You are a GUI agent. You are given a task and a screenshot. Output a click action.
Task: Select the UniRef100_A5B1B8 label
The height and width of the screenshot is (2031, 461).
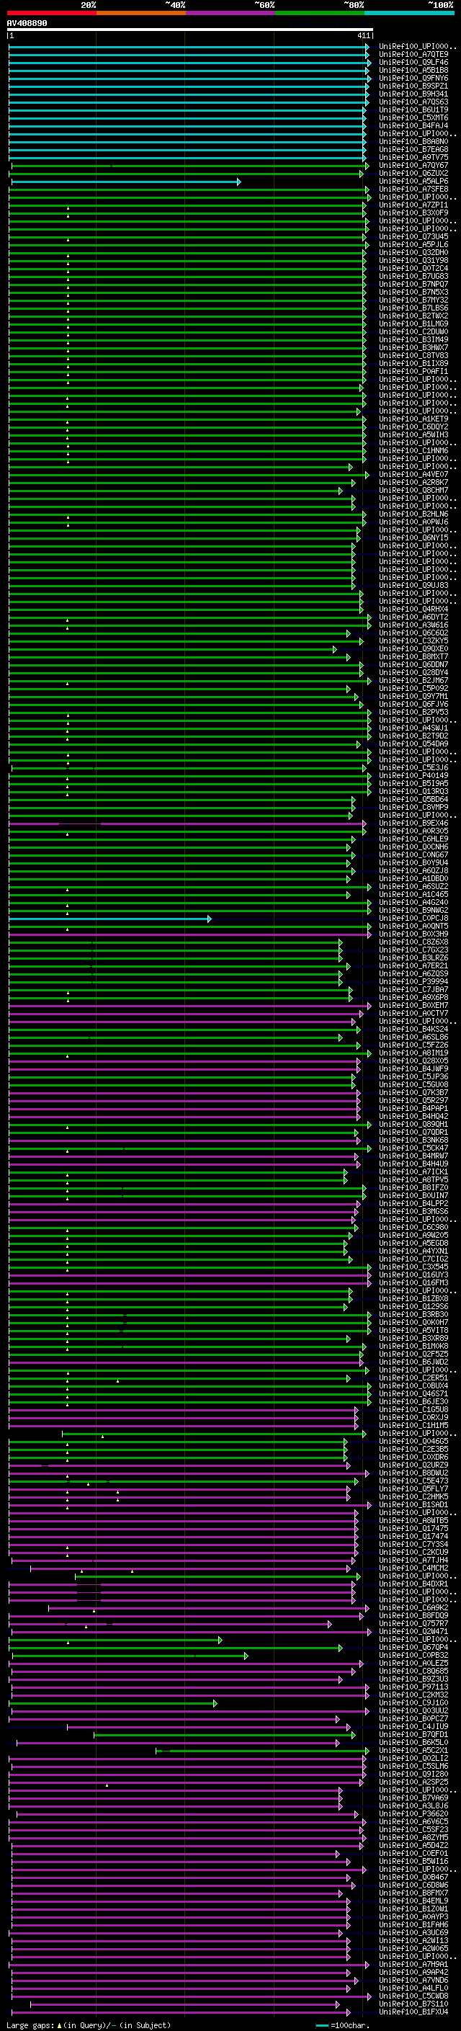[413, 70]
